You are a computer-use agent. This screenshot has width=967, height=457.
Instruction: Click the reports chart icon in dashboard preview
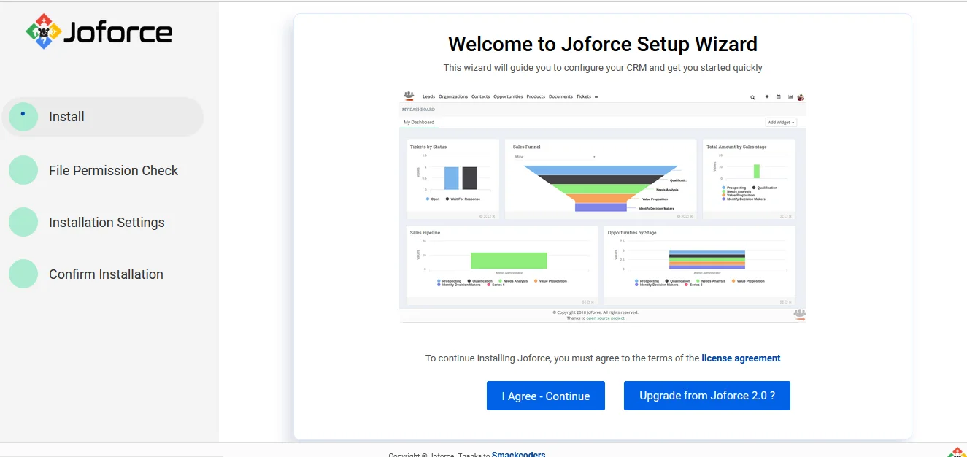pyautogui.click(x=790, y=97)
